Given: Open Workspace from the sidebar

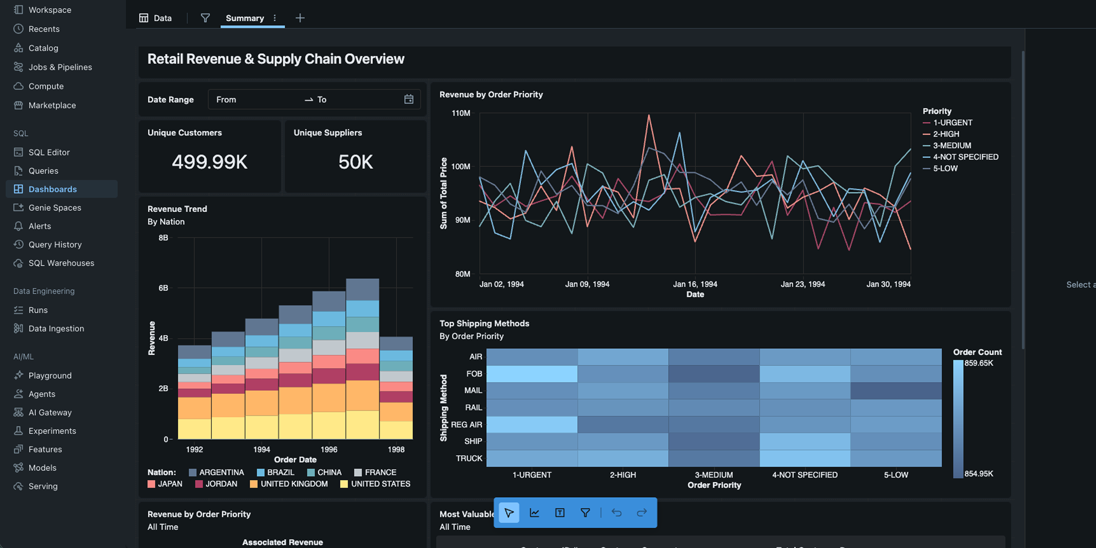Looking at the screenshot, I should tap(42, 10).
